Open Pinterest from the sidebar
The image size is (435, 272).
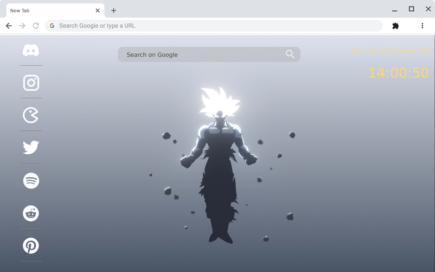(31, 245)
